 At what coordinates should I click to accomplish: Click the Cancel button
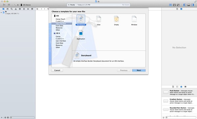pos(57,70)
